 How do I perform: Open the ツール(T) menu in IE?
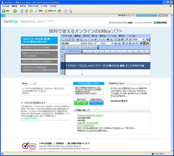coord(43,6)
